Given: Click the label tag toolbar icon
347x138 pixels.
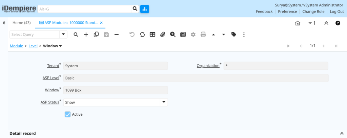Looking at the screenshot, I should 234,34.
